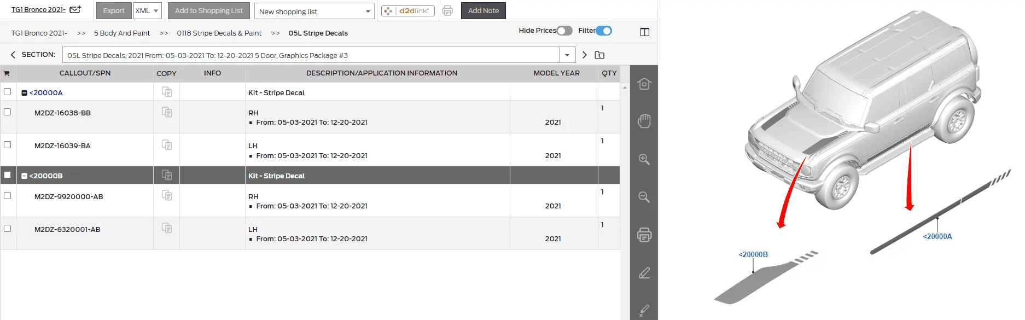Screen dimensions: 1025x320
Task: Click the TG1 Bronco 2021- breadcrumb
Action: pos(39,33)
